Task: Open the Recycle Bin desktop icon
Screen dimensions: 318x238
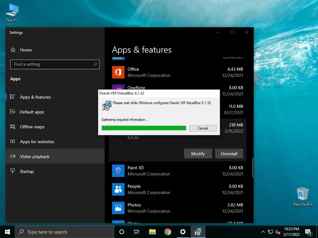Action: (x=302, y=197)
